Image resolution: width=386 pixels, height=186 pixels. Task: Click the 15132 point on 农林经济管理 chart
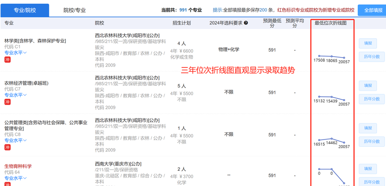pos(319,96)
